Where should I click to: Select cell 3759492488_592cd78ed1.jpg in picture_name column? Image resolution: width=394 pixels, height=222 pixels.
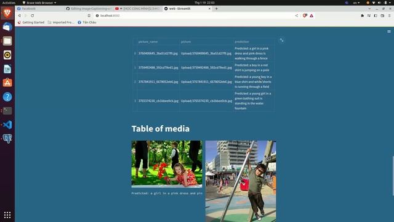click(x=158, y=67)
